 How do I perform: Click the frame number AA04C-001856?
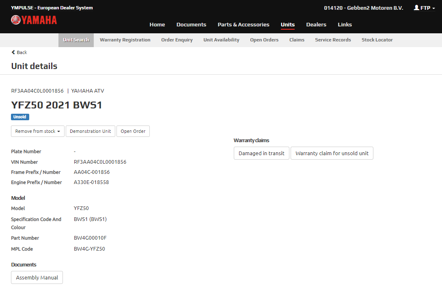(x=92, y=172)
